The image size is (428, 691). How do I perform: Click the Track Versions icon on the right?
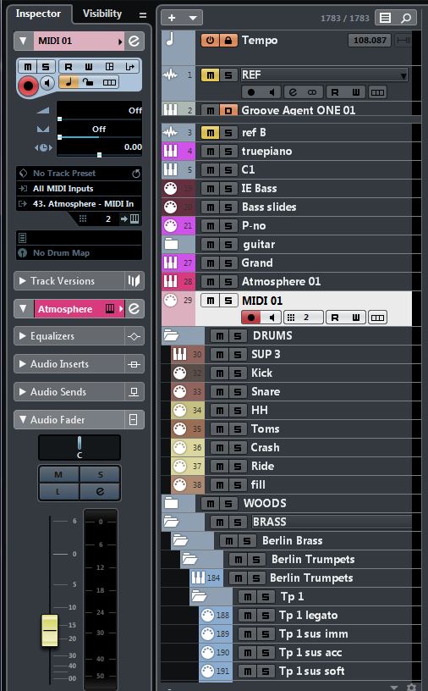coord(134,281)
